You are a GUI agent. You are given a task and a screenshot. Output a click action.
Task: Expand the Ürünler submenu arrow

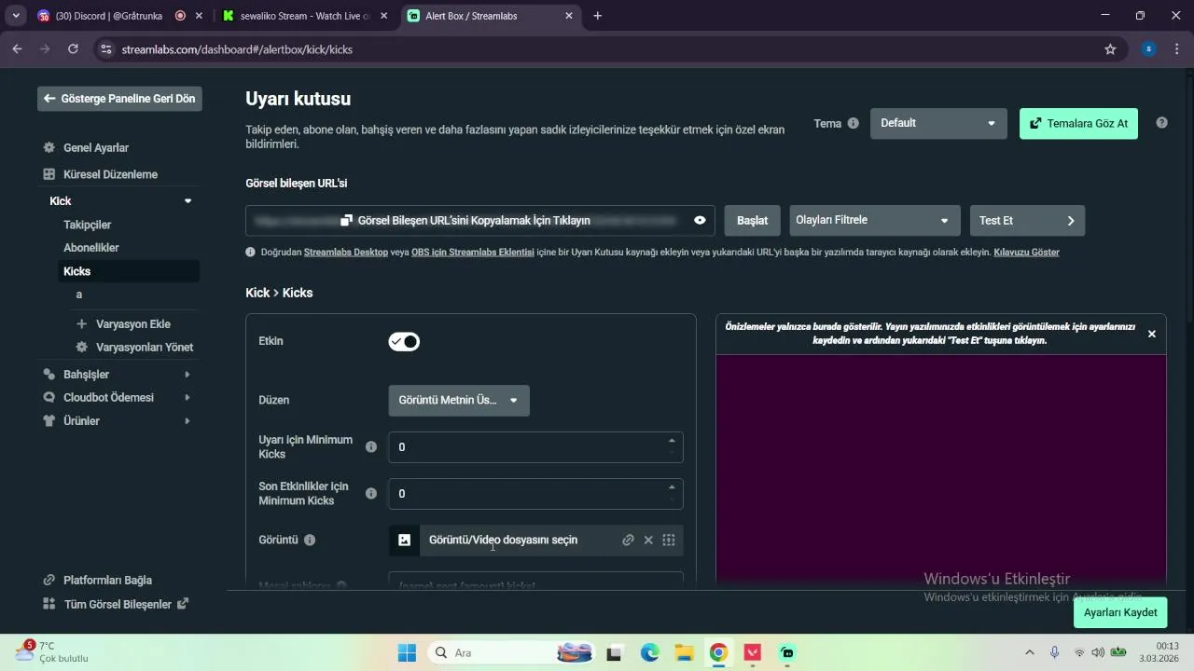pos(187,421)
